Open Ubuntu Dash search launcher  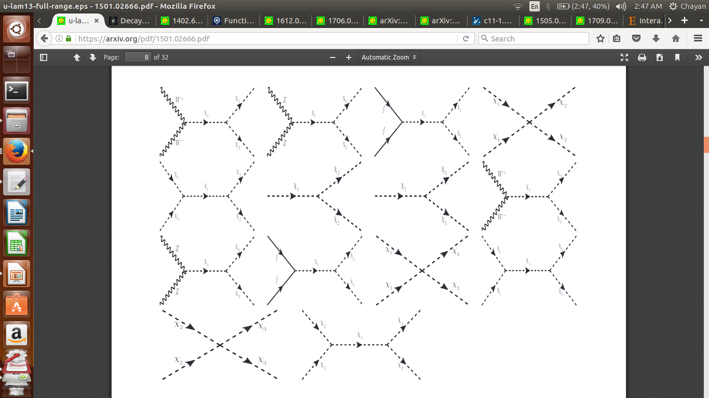(x=17, y=29)
